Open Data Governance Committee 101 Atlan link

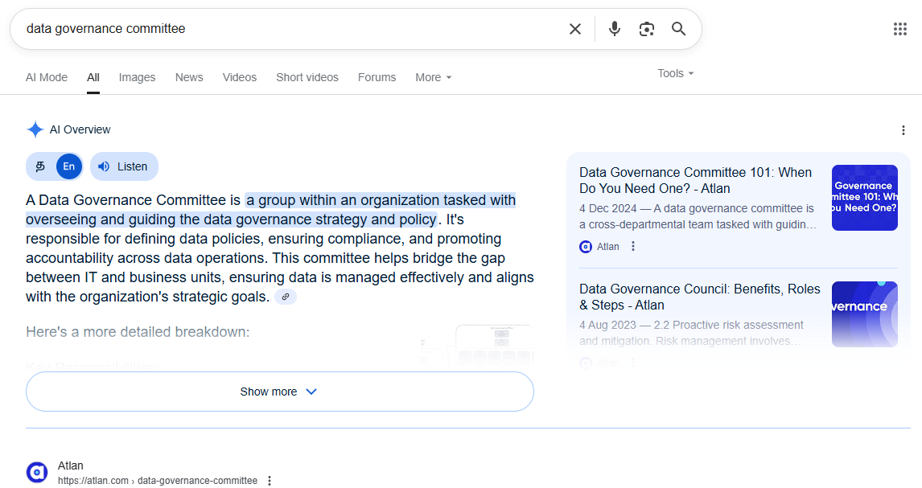[696, 180]
